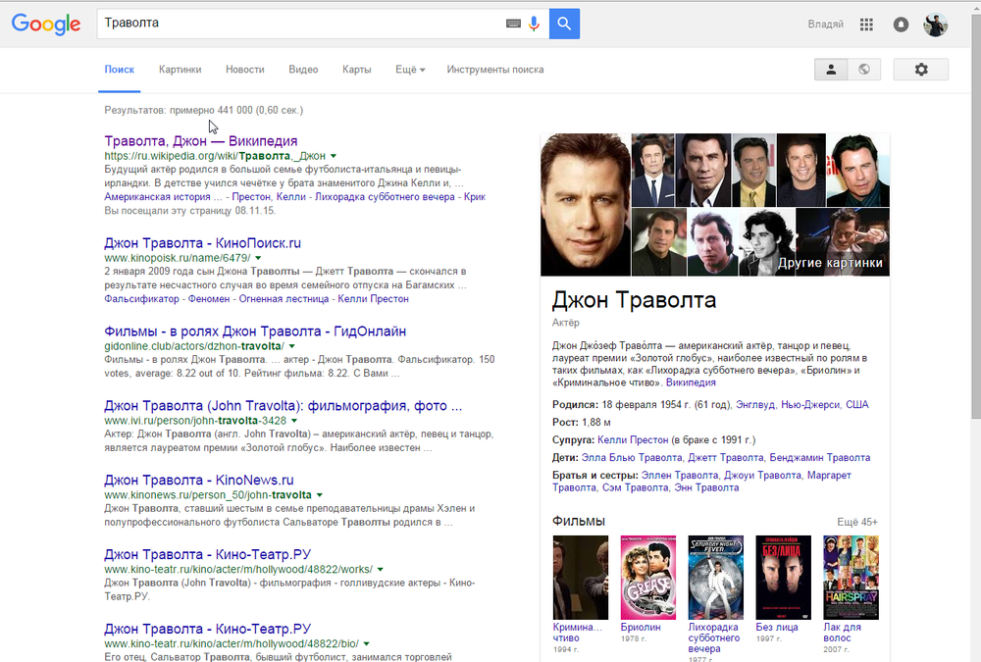This screenshot has width=981, height=662.
Task: Open the on-screen keyboard icon
Action: (x=513, y=23)
